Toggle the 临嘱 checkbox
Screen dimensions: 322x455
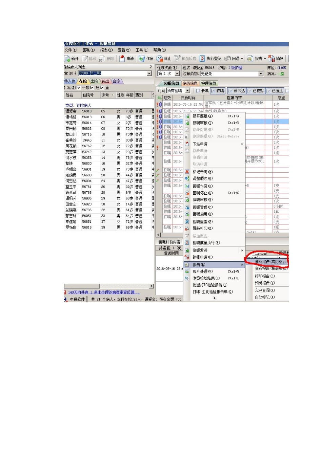click(213, 91)
